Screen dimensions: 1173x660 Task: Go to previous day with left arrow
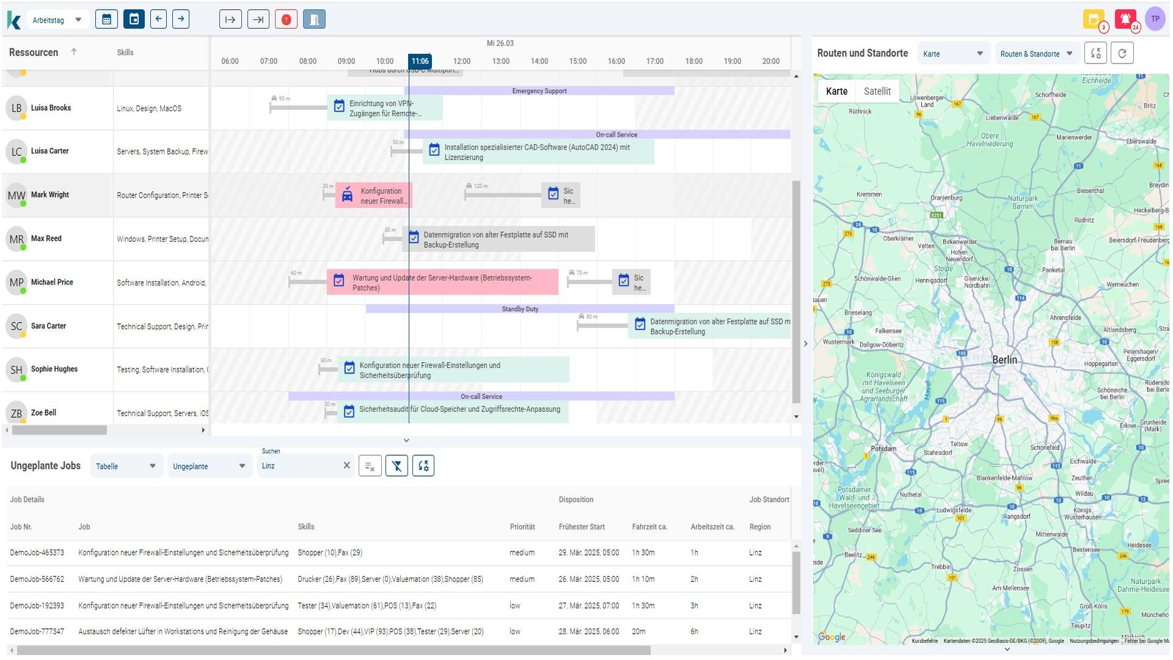click(x=158, y=19)
